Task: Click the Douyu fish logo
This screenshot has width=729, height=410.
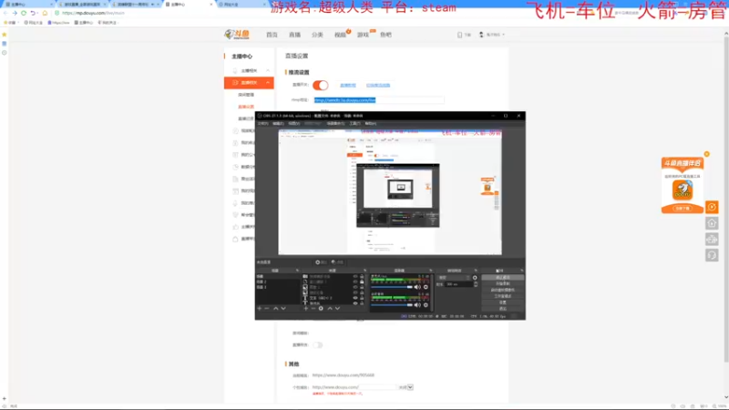Action: (237, 35)
